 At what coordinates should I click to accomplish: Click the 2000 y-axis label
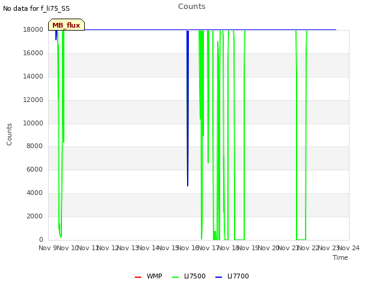click(x=35, y=216)
